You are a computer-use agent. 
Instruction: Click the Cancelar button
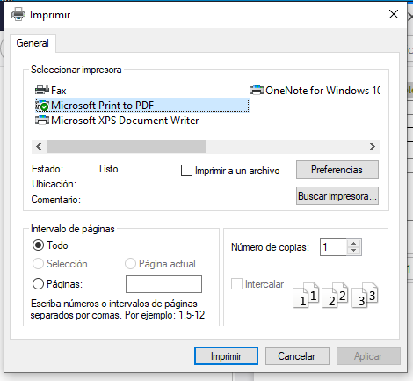point(297,356)
